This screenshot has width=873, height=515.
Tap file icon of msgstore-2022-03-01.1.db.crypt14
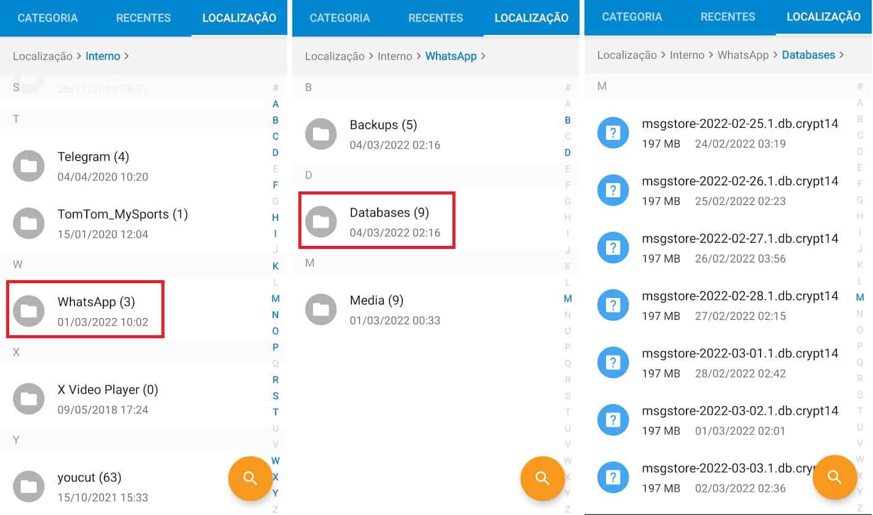(613, 363)
